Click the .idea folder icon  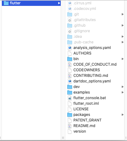(70, 37)
